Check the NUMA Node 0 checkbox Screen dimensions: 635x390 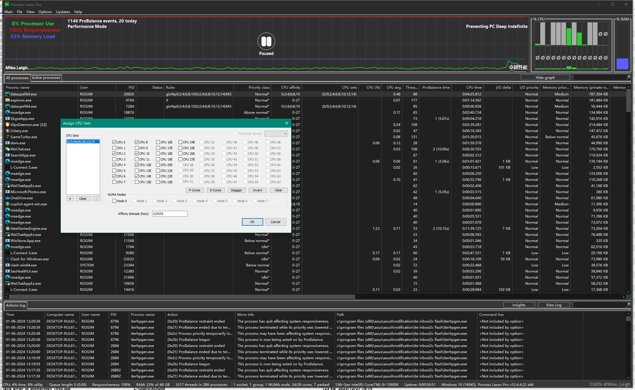(x=114, y=201)
